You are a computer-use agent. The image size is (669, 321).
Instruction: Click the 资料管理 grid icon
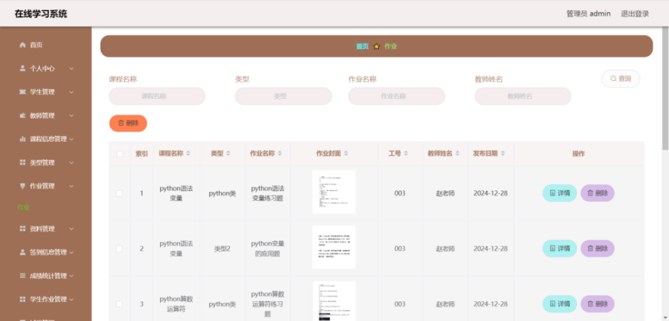click(x=23, y=229)
